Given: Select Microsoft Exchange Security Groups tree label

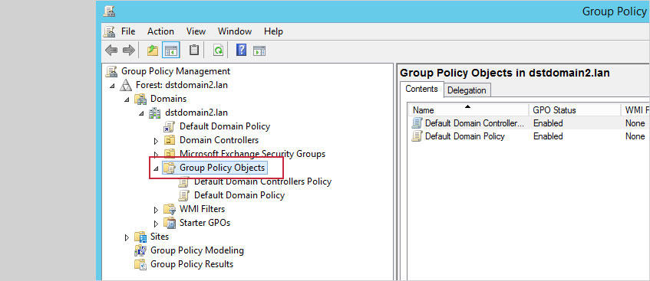Looking at the screenshot, I should pyautogui.click(x=252, y=154).
